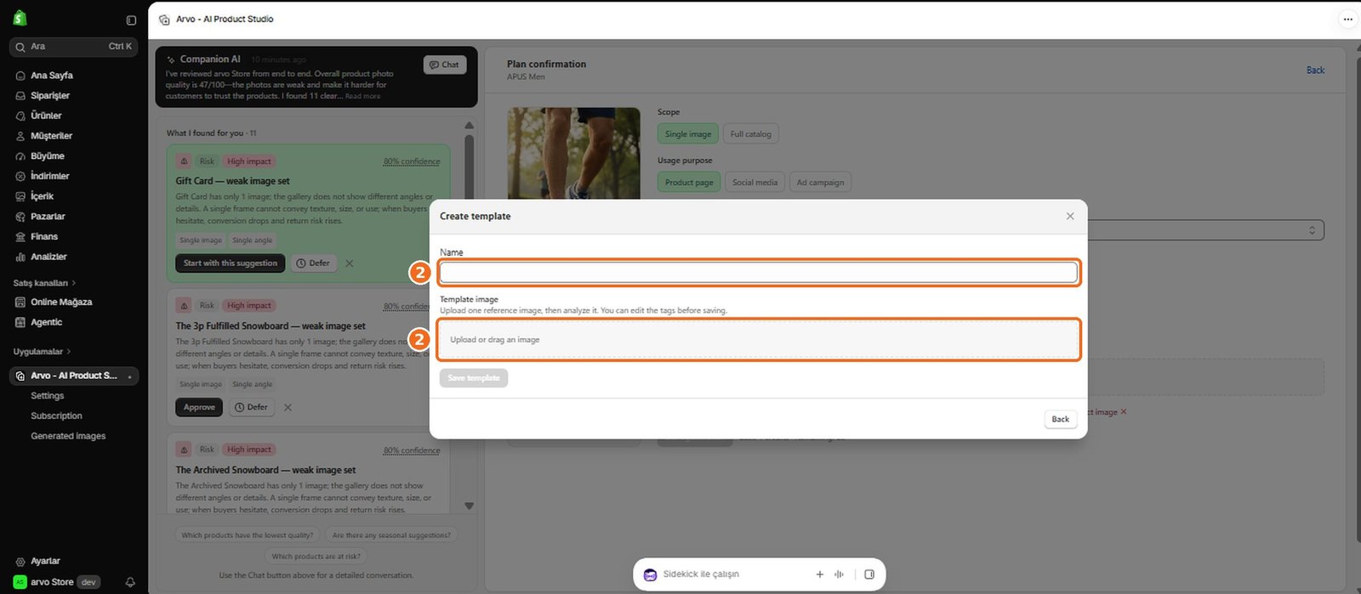Click the Upload or drag an image area
This screenshot has width=1361, height=594.
[759, 340]
